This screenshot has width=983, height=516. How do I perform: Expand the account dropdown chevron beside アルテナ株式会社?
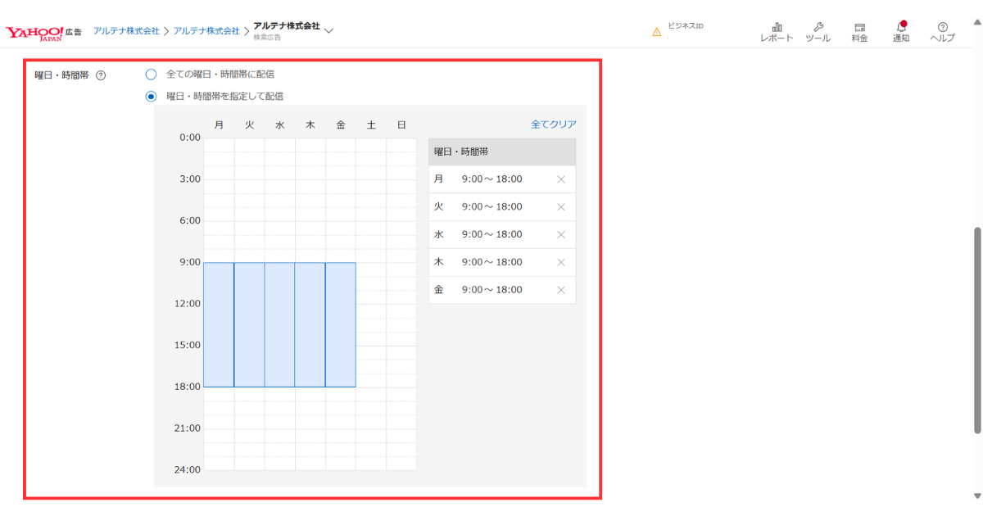(329, 31)
